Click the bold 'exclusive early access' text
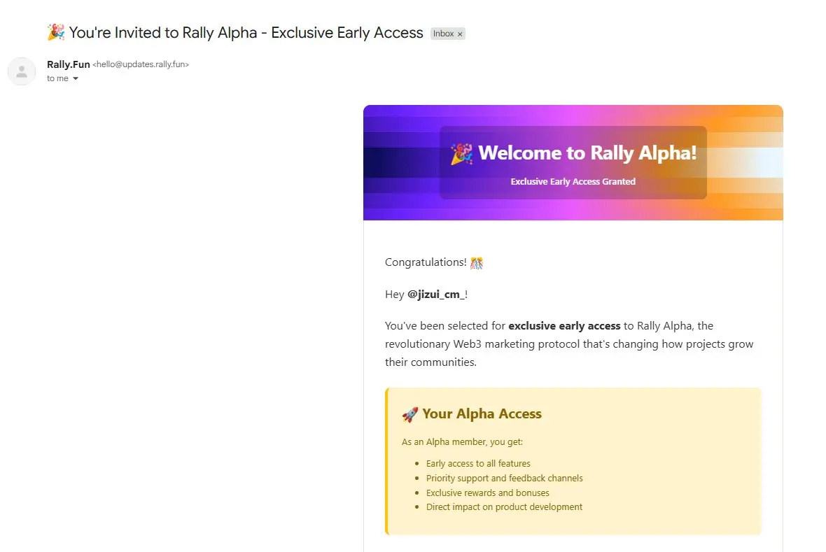The width and height of the screenshot is (826, 552). pyautogui.click(x=564, y=325)
